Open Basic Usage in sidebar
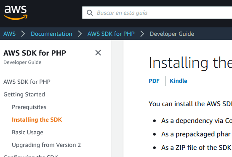 [x=27, y=132]
